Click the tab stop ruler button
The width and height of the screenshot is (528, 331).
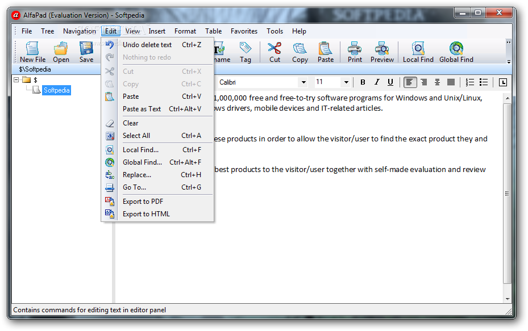(x=503, y=82)
